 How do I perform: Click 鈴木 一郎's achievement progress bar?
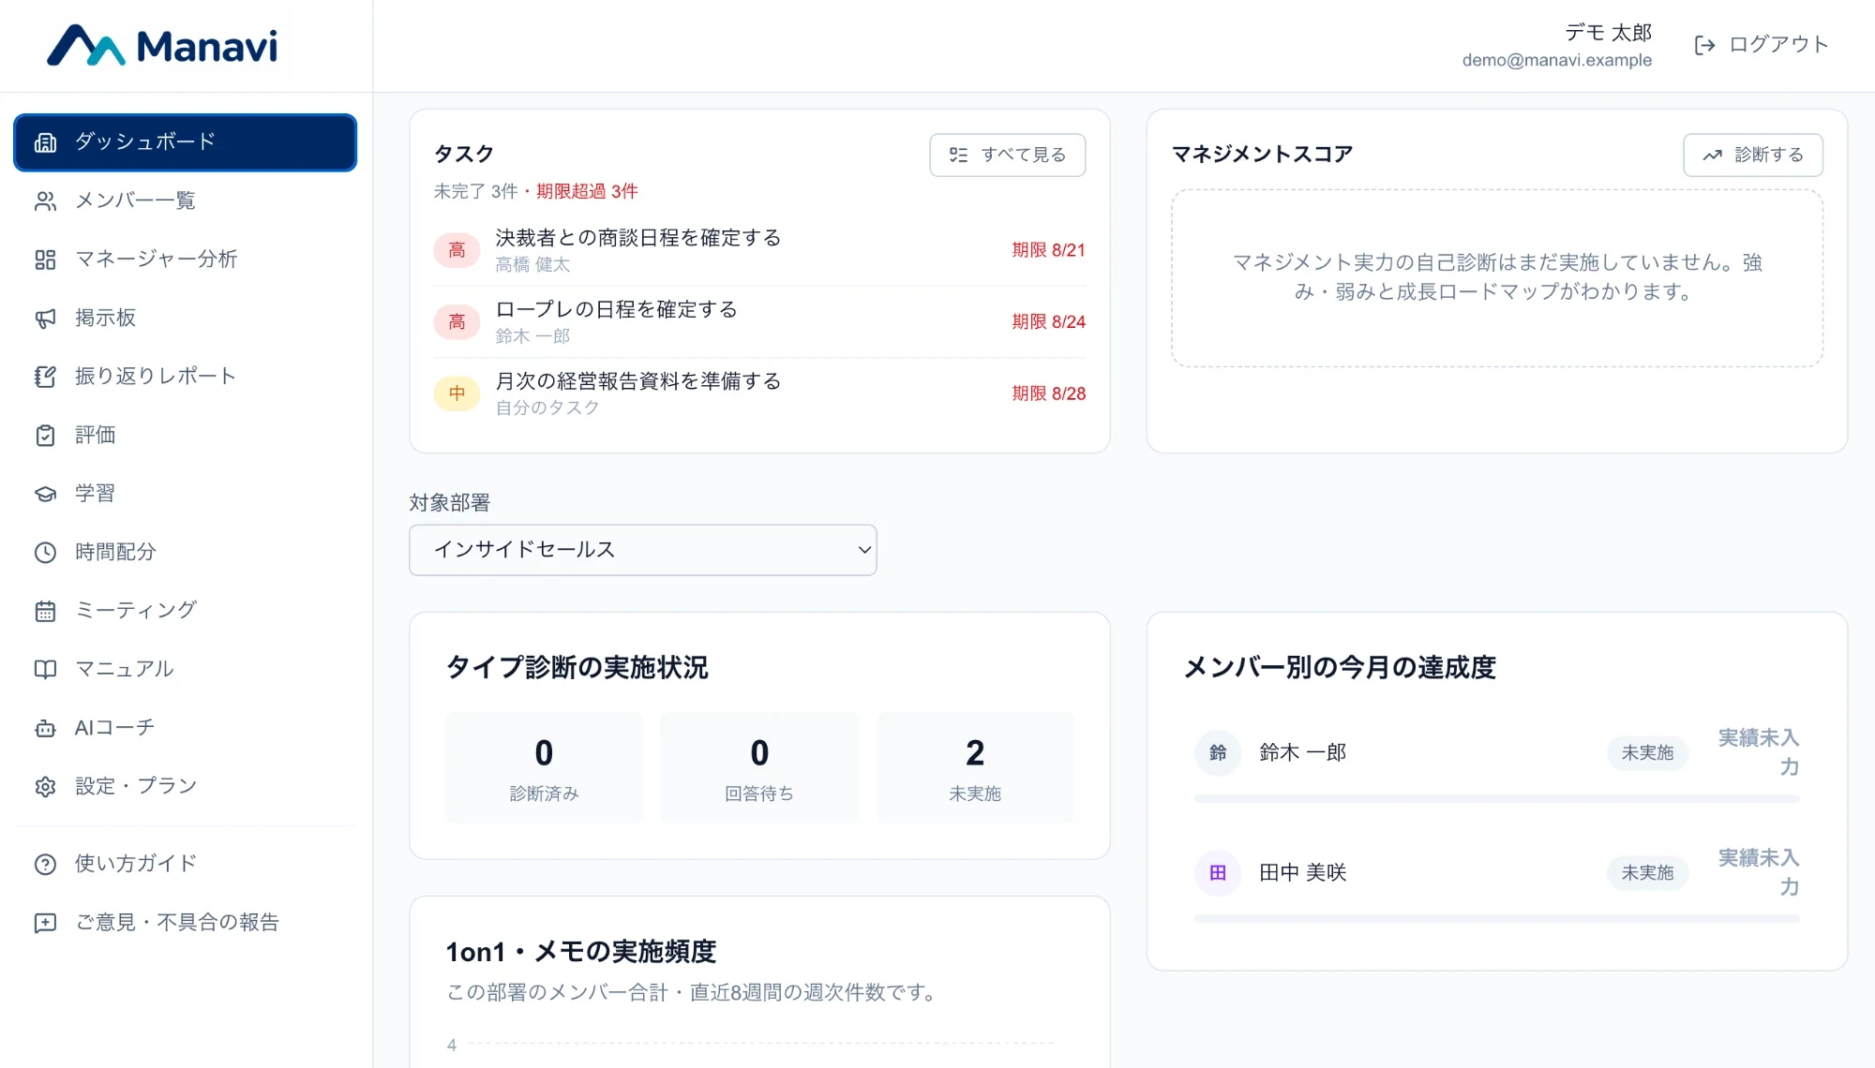coord(1497,799)
